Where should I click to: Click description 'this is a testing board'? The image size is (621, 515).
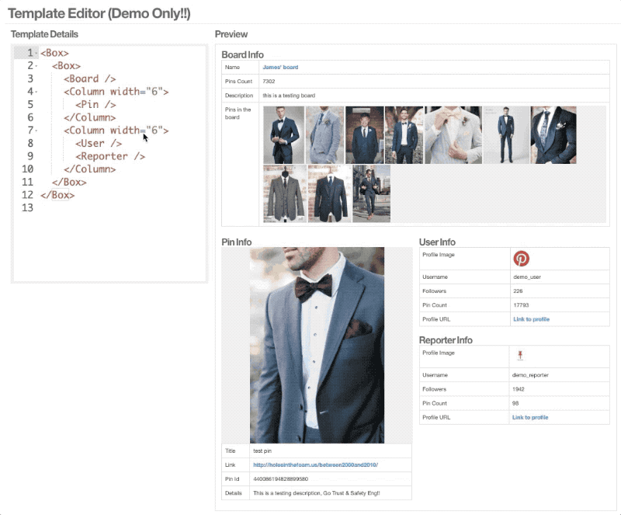click(x=289, y=96)
